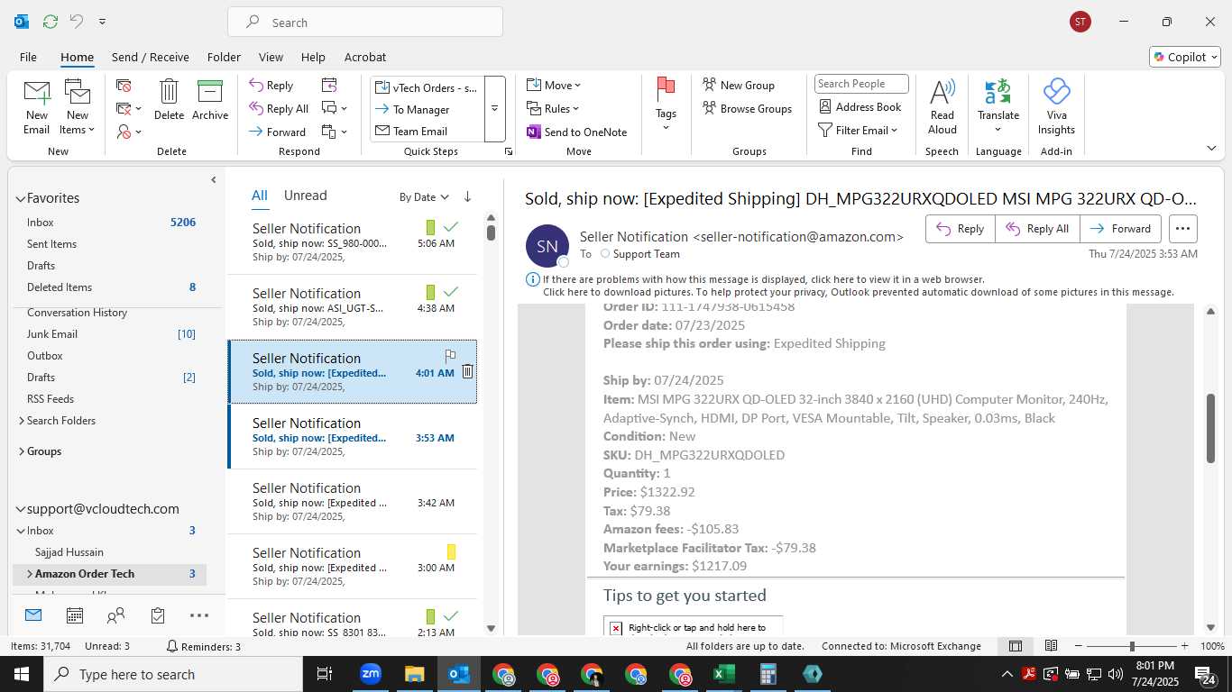Click the New Email icon
1232x692 pixels.
tap(37, 93)
